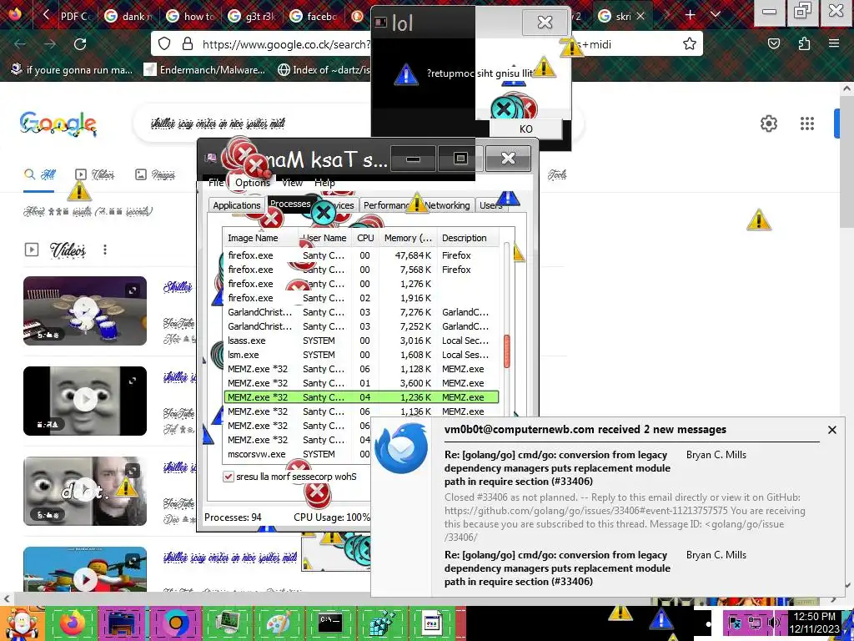Open the 'Index of ~dartz' bookmark
This screenshot has width=854, height=641.
pyautogui.click(x=324, y=70)
